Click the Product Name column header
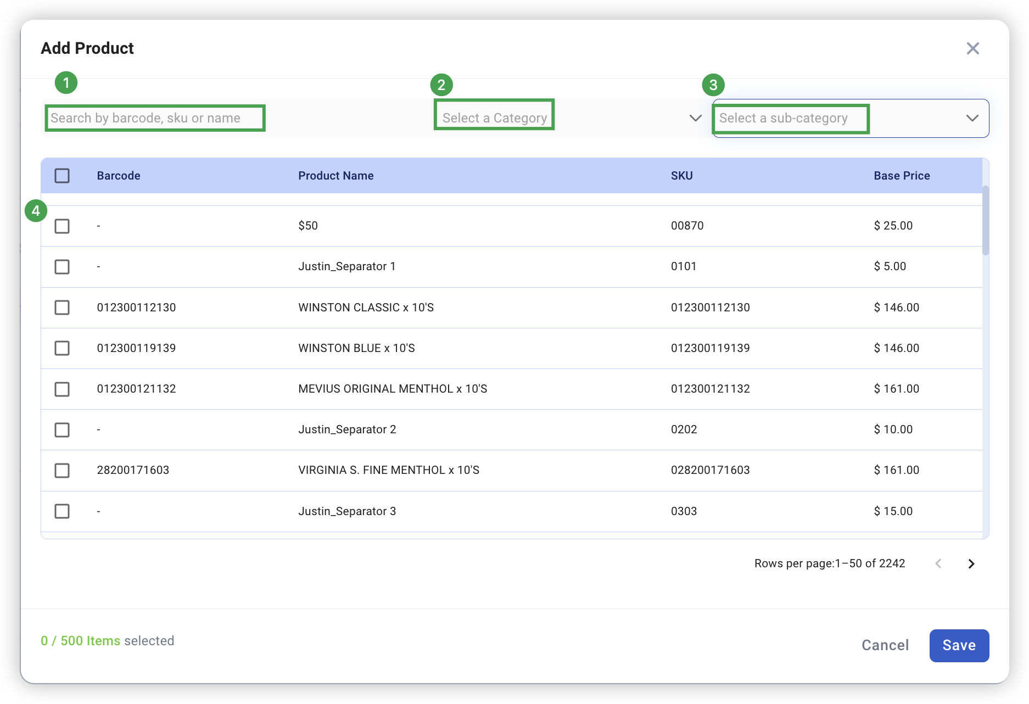 click(335, 176)
